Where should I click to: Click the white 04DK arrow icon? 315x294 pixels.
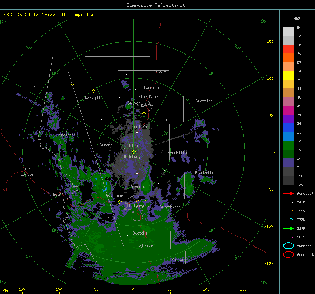click(x=288, y=202)
